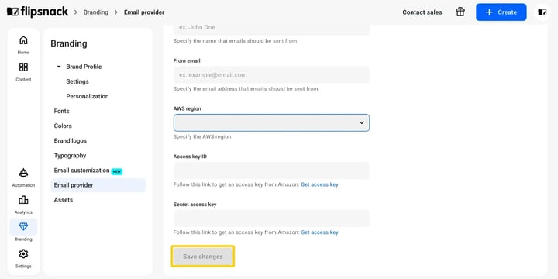Open Personalization under Brand Profile

[87, 96]
